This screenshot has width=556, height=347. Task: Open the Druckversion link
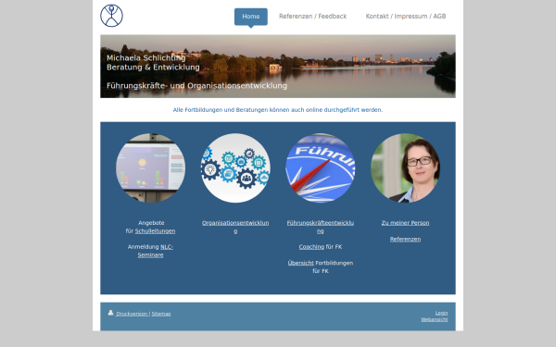[x=132, y=314]
